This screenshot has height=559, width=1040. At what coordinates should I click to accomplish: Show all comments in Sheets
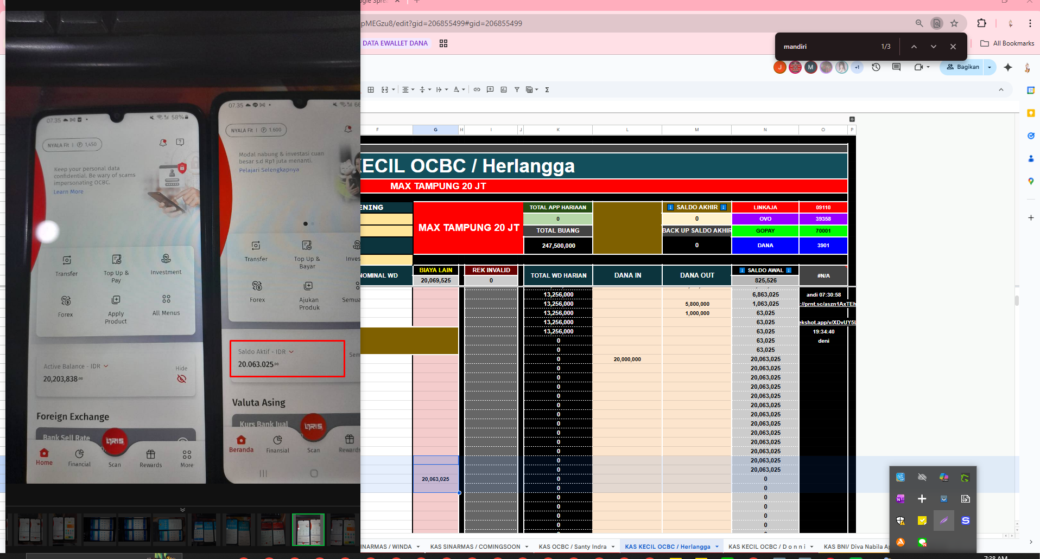click(x=896, y=67)
